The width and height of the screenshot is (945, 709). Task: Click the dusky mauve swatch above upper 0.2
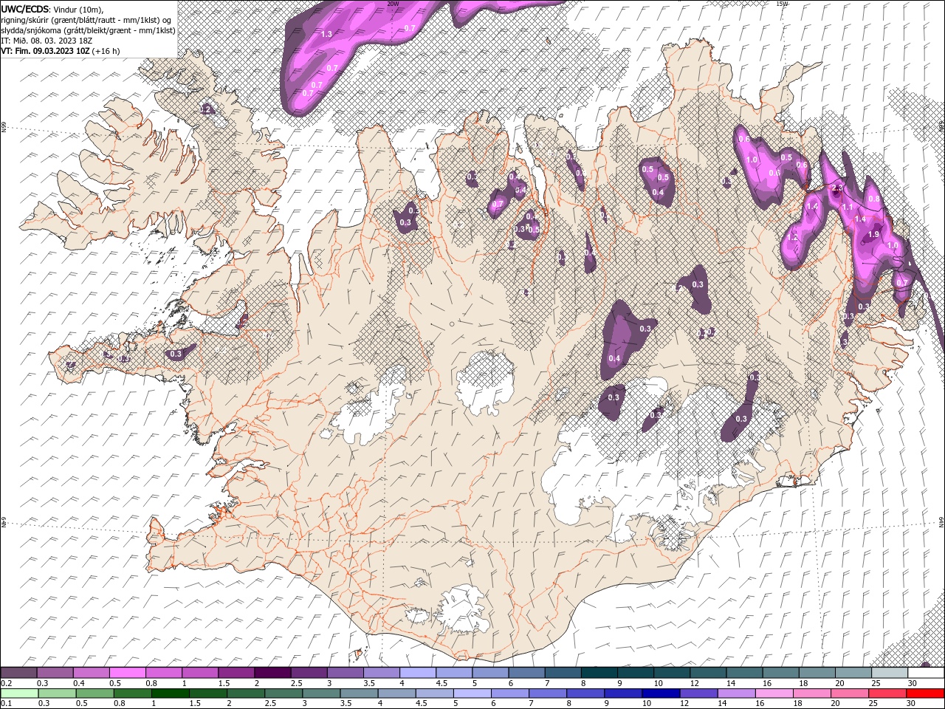point(19,673)
